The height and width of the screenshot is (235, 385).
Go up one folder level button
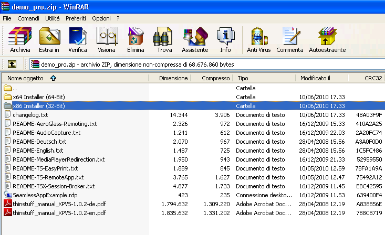pos(12,65)
